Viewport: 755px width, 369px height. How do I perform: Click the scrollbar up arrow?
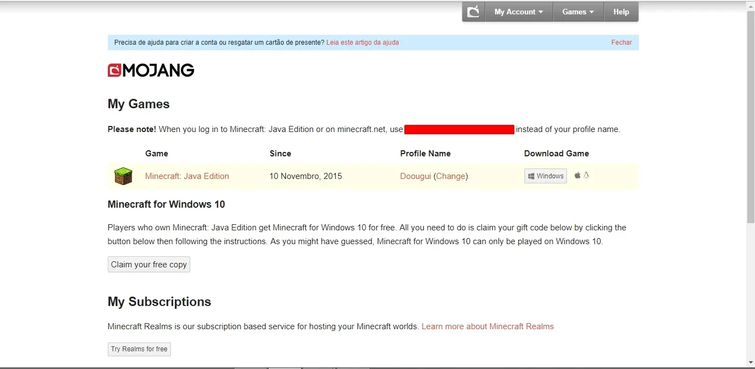point(751,5)
